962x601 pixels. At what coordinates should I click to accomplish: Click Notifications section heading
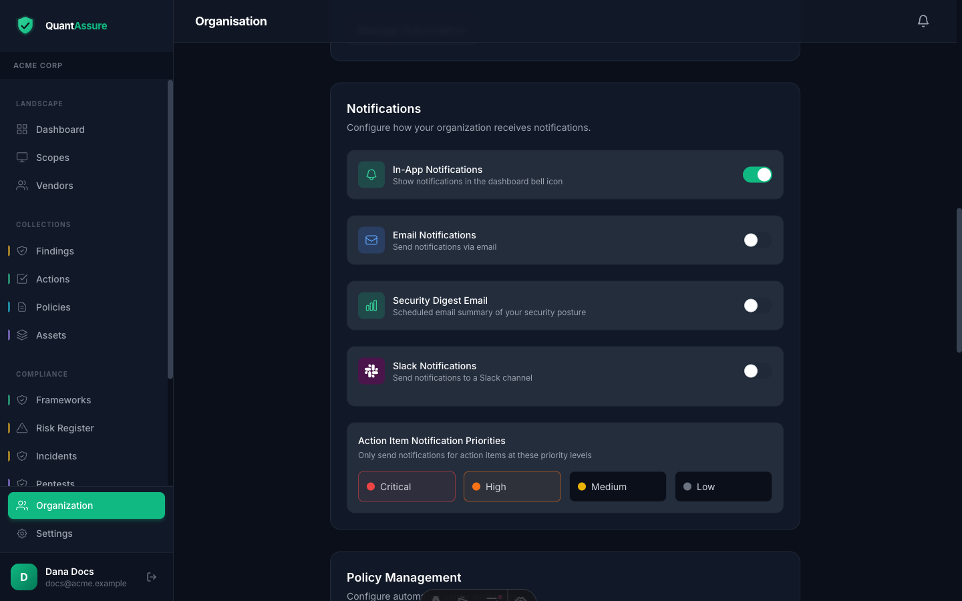click(383, 108)
